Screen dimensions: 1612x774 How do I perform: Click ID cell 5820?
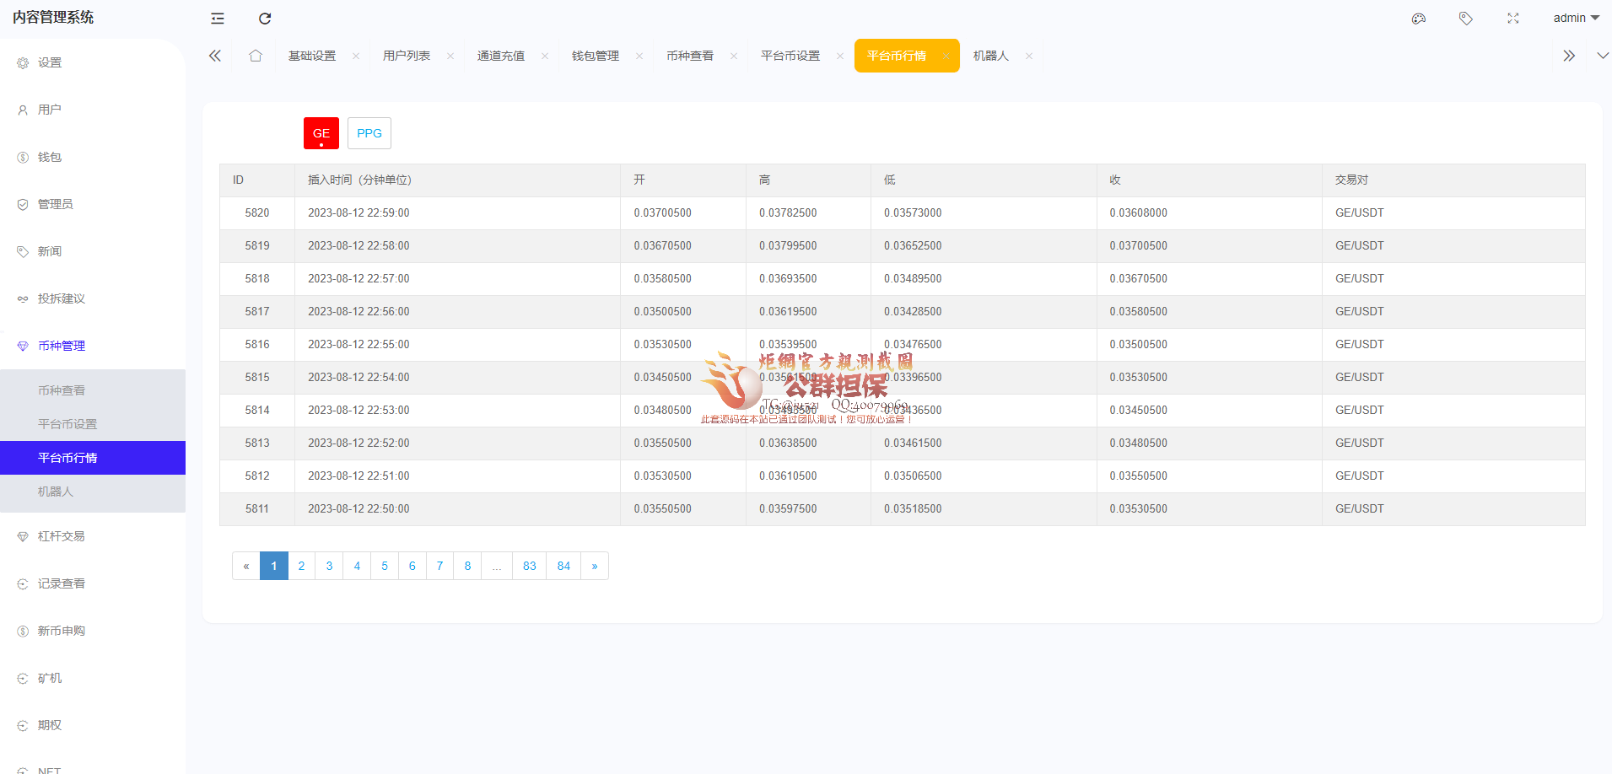click(x=257, y=213)
